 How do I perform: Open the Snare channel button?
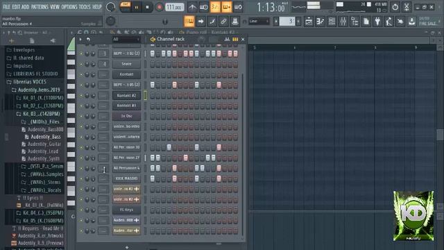(126, 64)
